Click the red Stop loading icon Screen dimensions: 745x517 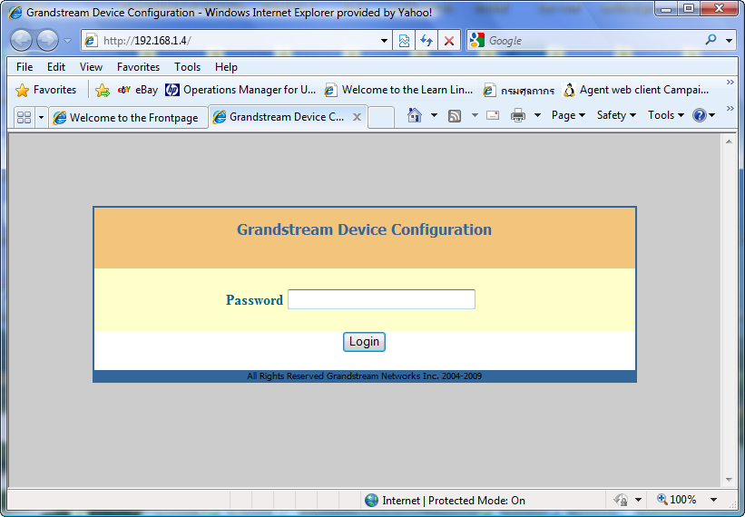449,41
